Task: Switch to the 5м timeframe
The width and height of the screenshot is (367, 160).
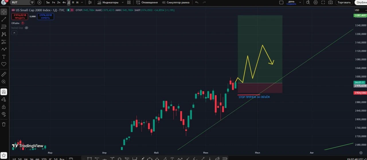Action: (x=48, y=2)
